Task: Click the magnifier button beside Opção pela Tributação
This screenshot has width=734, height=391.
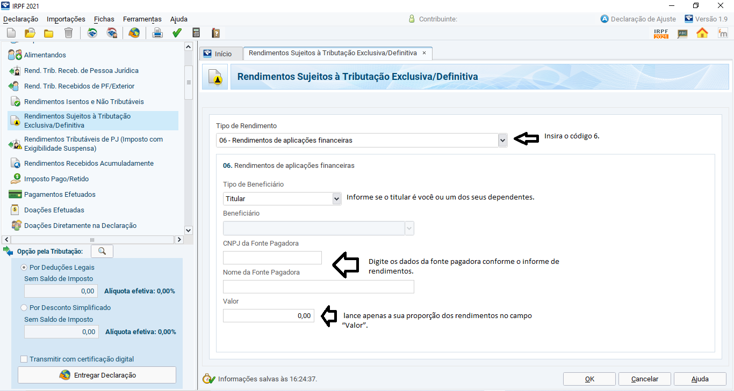Action: (x=102, y=251)
